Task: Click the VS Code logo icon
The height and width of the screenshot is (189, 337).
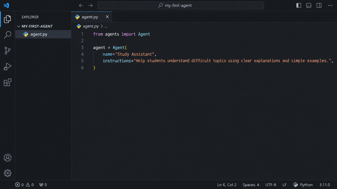Action: coord(6,5)
